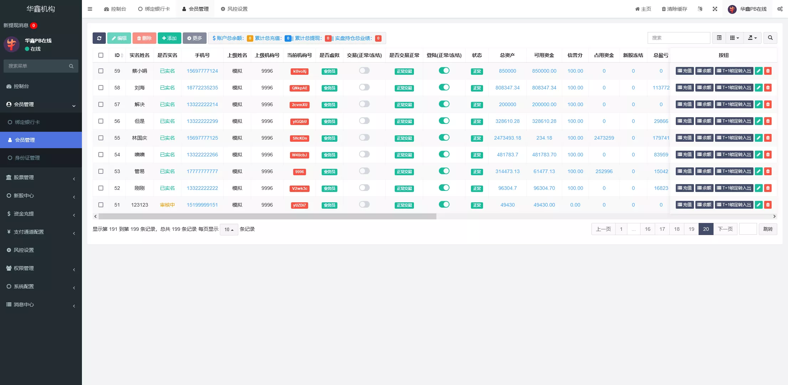Open the columns grid dropdown
The height and width of the screenshot is (385, 788).
point(734,38)
